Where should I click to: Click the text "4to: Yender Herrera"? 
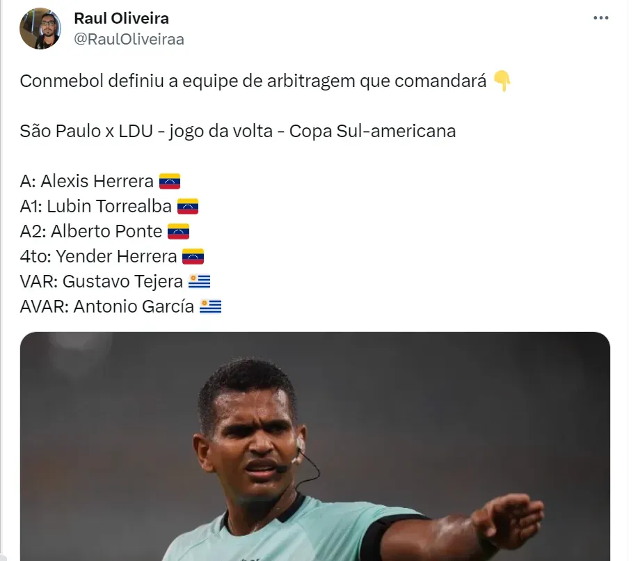tap(98, 257)
